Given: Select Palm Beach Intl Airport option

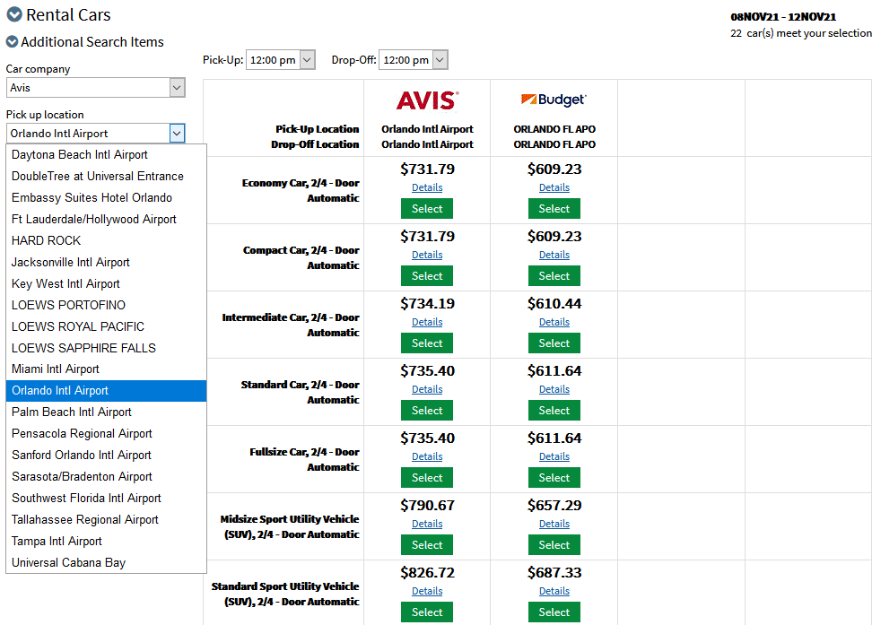Looking at the screenshot, I should click(106, 412).
